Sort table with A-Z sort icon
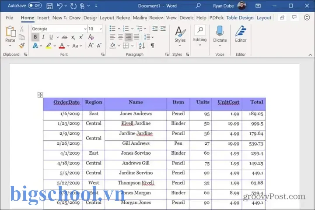315x210 pixels. coord(142,46)
